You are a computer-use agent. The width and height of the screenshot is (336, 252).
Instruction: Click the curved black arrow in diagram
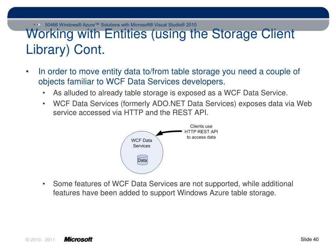tap(168, 133)
